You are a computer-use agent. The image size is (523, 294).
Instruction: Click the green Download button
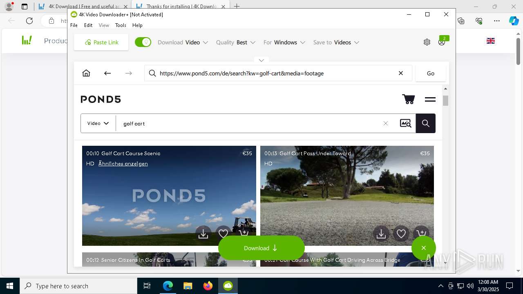[261, 248]
